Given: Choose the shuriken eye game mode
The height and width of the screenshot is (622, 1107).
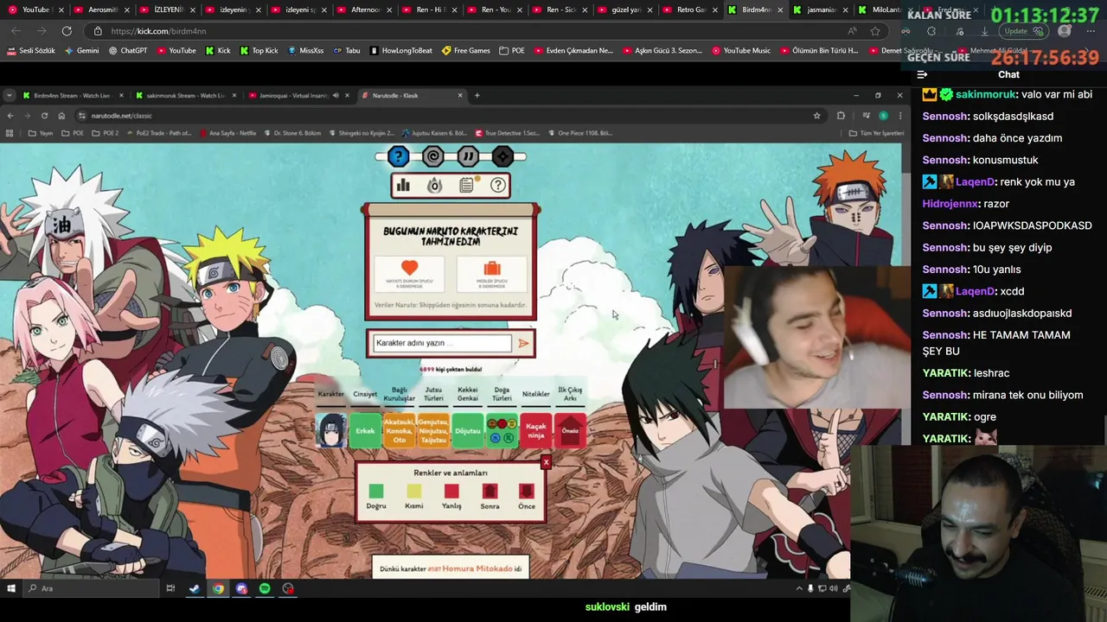Looking at the screenshot, I should coord(502,156).
